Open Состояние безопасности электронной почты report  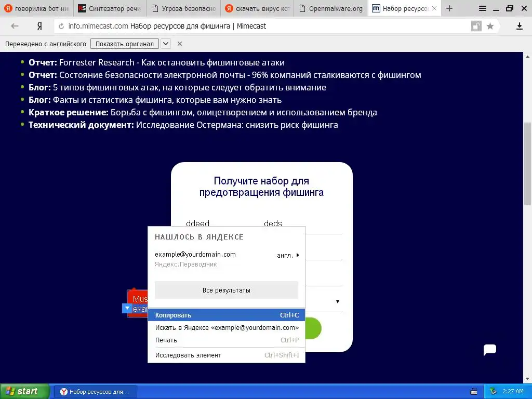pos(240,75)
